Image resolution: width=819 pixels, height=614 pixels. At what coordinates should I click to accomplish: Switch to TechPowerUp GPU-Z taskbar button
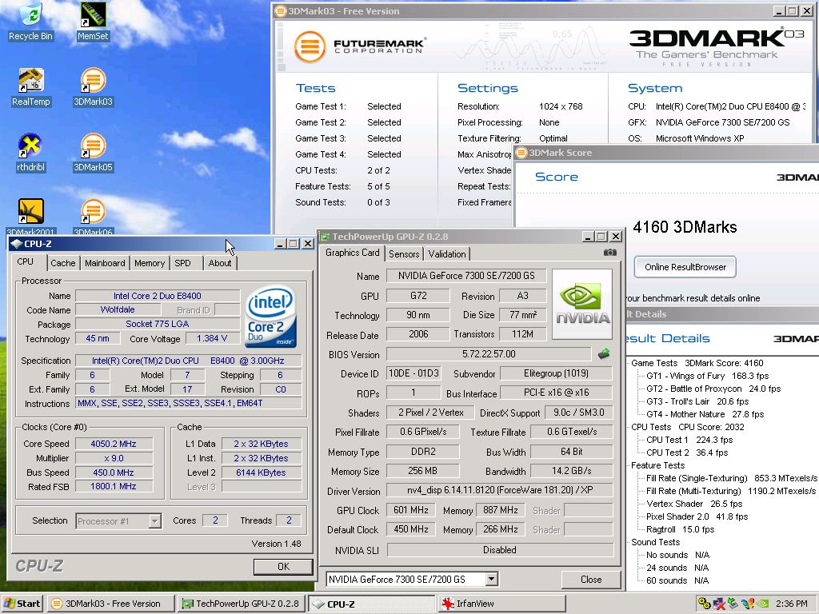click(241, 604)
